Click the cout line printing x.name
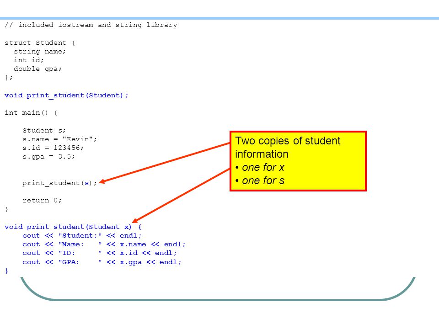Screen dimensions: 439x329 (104, 244)
